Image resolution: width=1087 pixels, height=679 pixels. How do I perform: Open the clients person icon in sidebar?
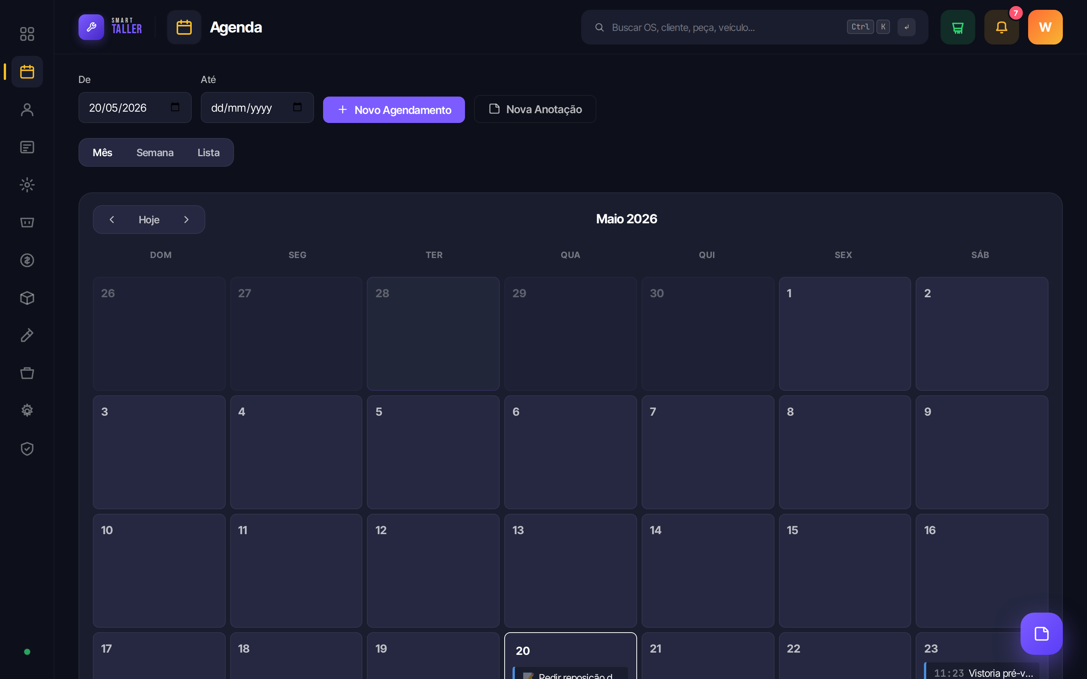click(x=27, y=109)
